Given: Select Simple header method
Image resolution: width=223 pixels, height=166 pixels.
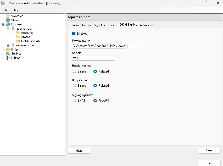Looking at the screenshot, I should [74, 71].
